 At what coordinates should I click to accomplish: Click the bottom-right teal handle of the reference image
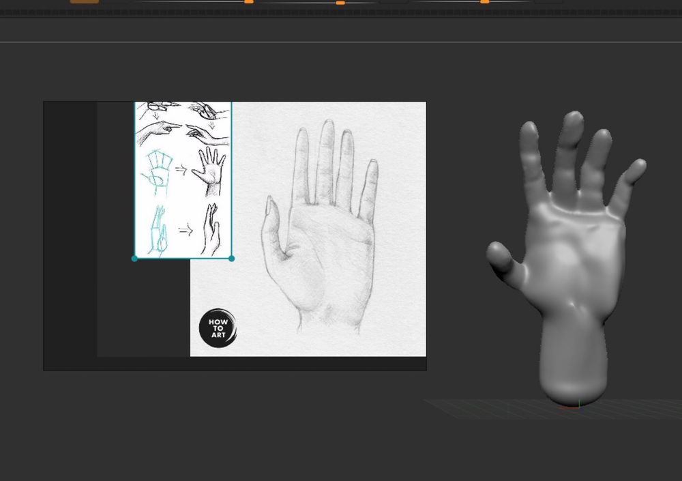(x=231, y=259)
